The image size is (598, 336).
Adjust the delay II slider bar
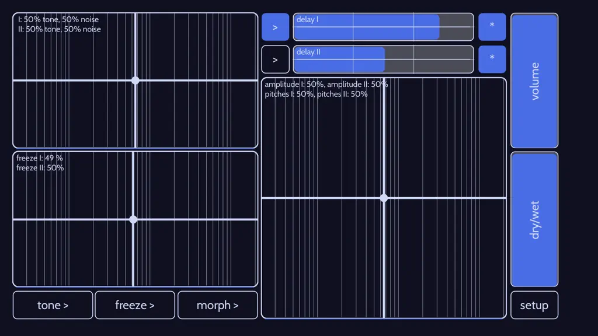[383, 60]
